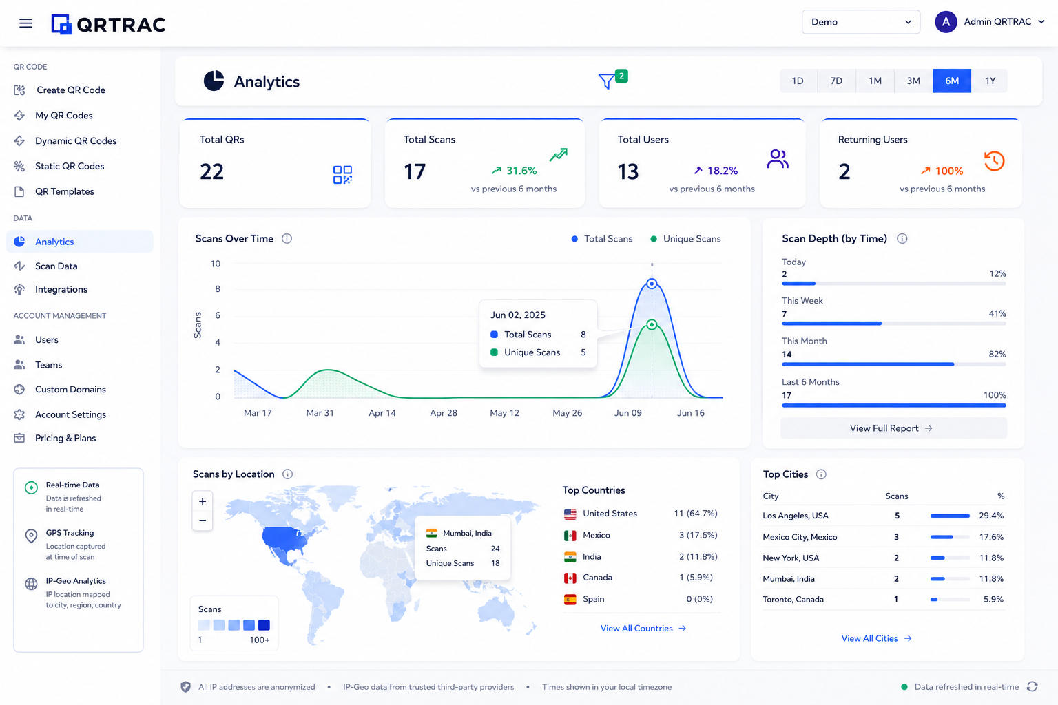Image resolution: width=1058 pixels, height=705 pixels.
Task: Click the shield icon in footer
Action: coord(185,687)
